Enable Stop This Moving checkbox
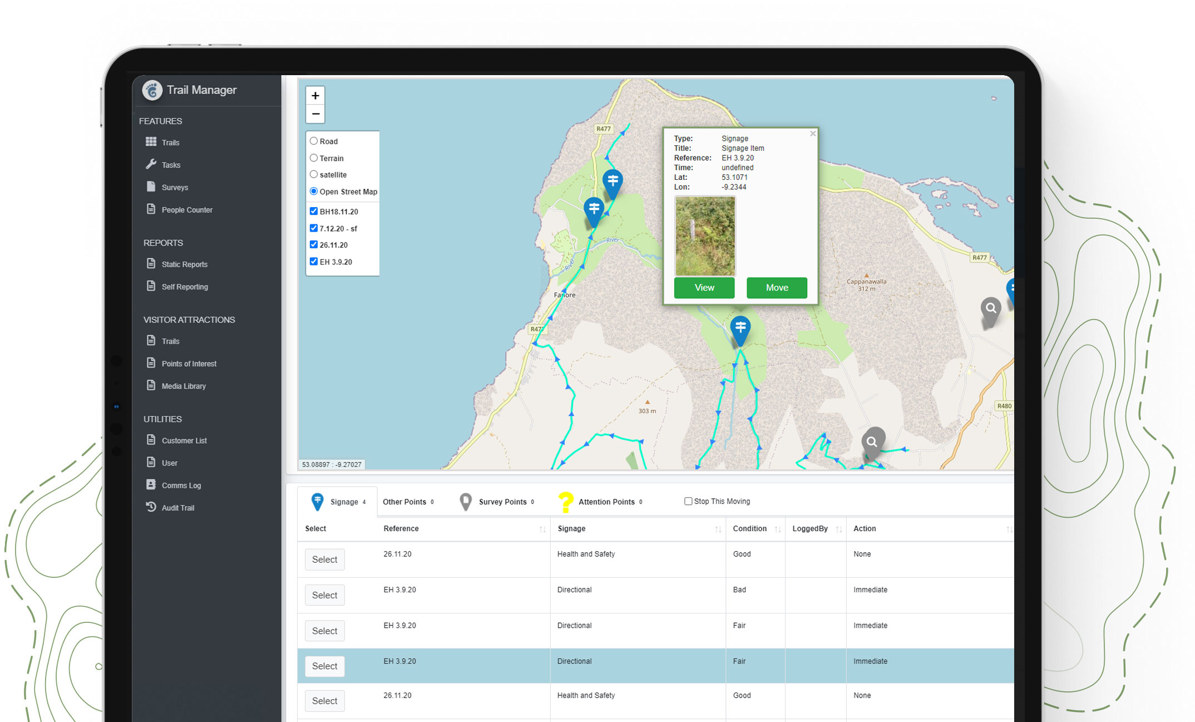 [688, 501]
